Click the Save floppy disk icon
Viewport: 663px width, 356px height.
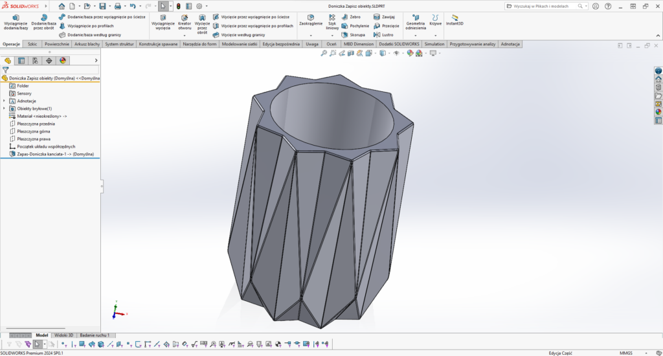(102, 6)
